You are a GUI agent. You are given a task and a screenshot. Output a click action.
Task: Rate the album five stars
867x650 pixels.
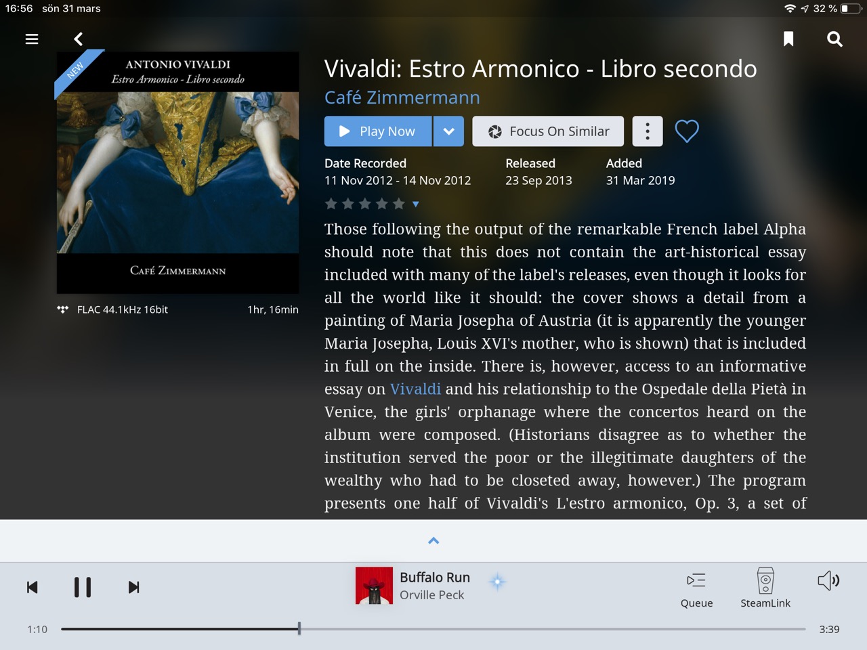tap(399, 204)
